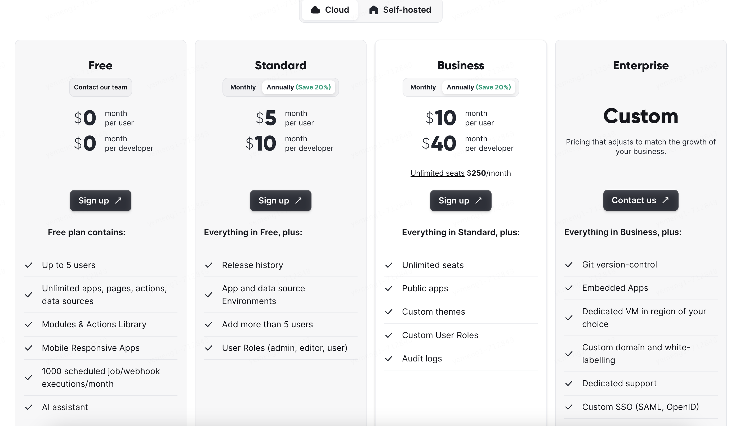This screenshot has width=731, height=426.
Task: Select the Cloud hosting tab
Action: coord(330,10)
